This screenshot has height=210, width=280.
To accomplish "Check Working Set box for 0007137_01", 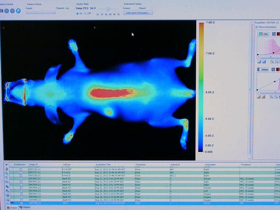I will (x=21, y=172).
